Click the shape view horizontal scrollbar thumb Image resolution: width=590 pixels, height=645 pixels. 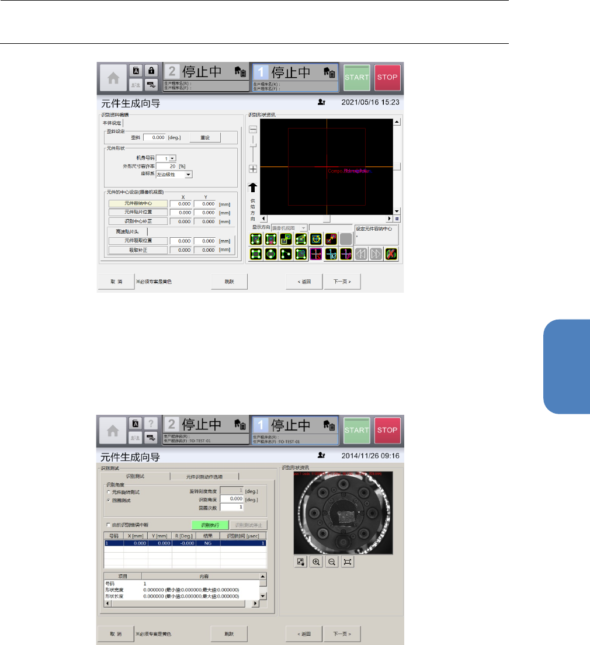point(327,219)
